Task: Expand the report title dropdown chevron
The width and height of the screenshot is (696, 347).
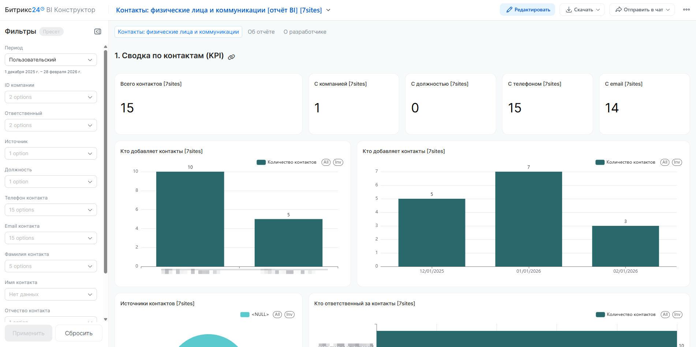Action: [x=328, y=10]
